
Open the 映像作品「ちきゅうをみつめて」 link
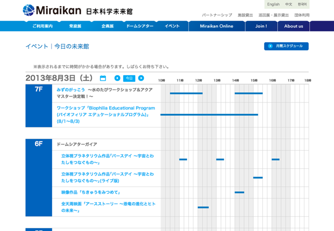point(91,192)
